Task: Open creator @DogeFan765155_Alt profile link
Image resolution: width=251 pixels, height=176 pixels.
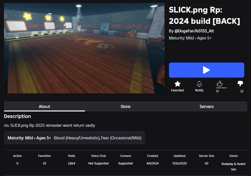Action: 194,31
